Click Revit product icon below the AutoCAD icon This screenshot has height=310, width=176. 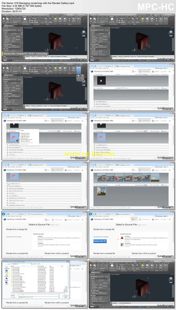122,244
